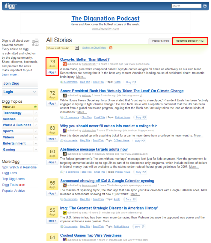The width and height of the screenshot is (211, 243).
Task: Click green asterisk in View All
Action: click(35, 107)
